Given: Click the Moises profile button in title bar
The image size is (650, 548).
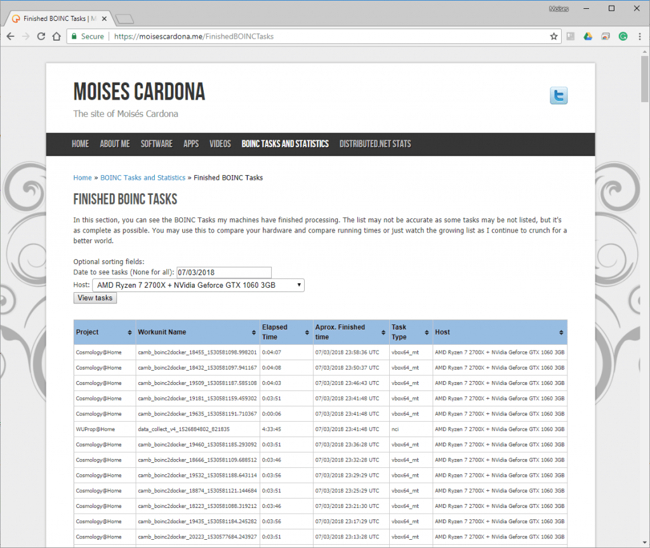Looking at the screenshot, I should 559,9.
